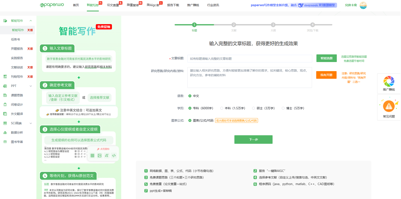Click the table icon in outline preview
The image size is (401, 199).
point(92,155)
